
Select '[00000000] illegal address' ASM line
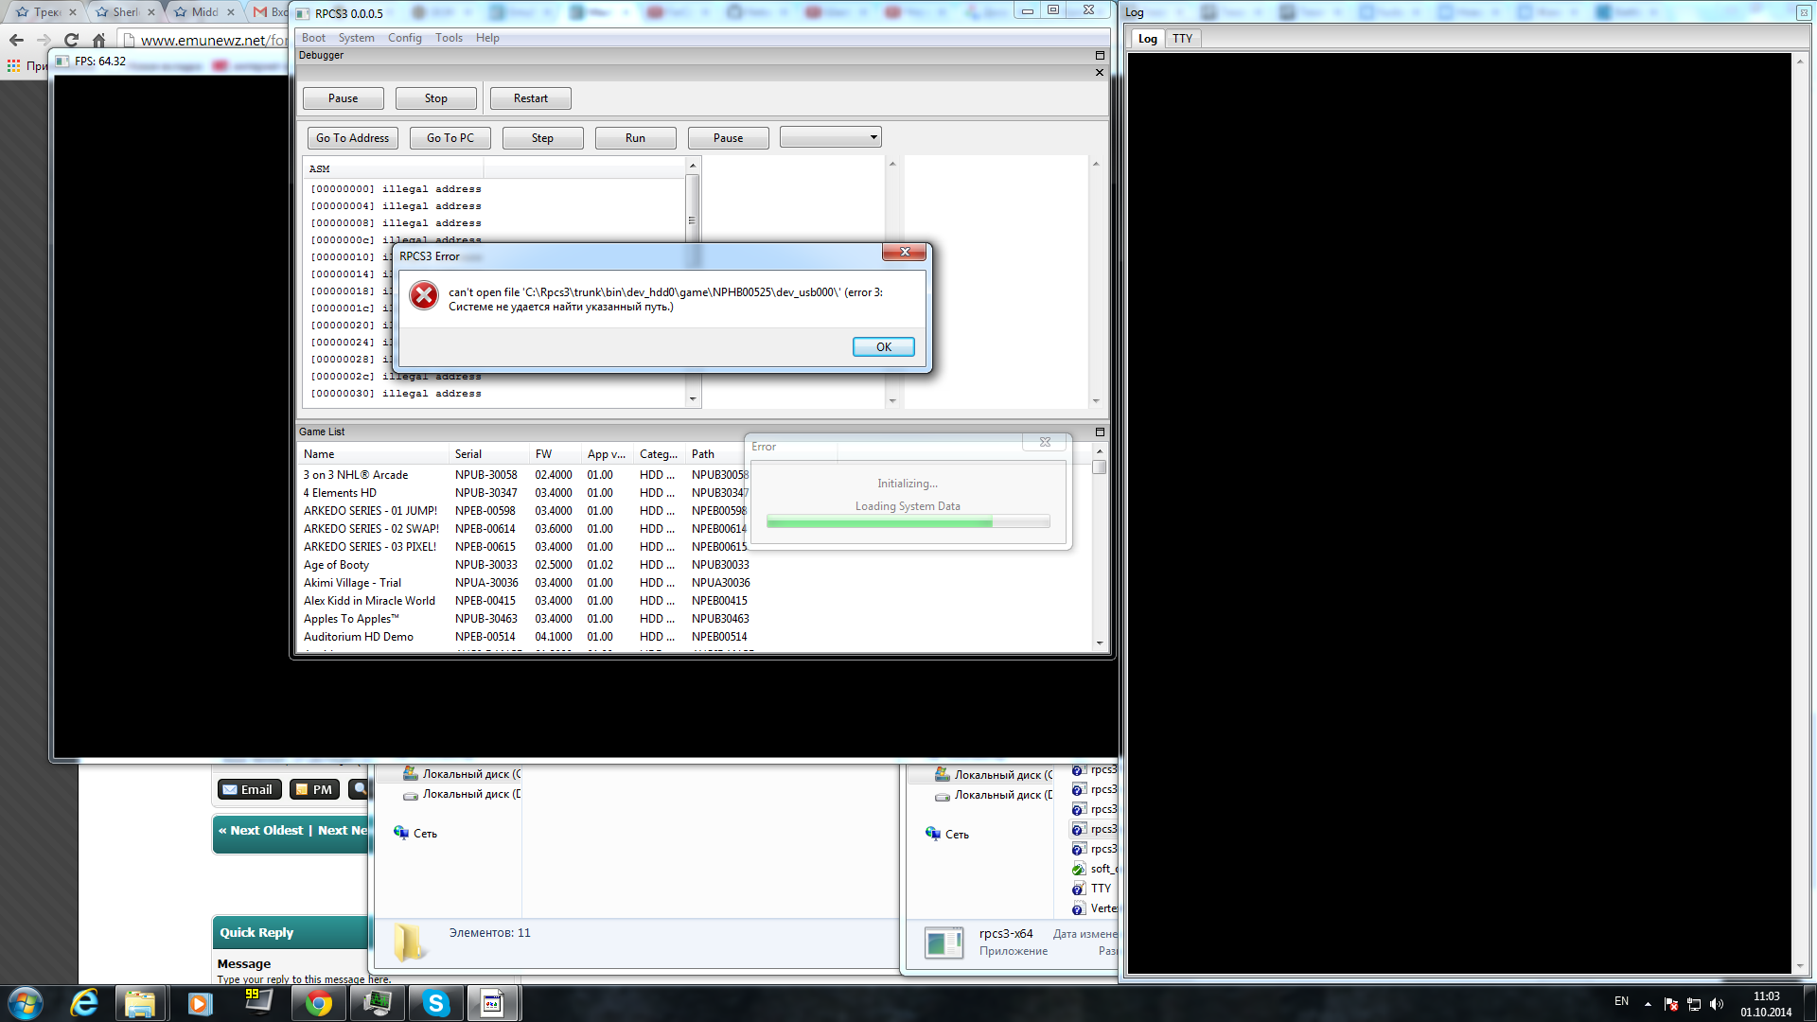pos(396,189)
